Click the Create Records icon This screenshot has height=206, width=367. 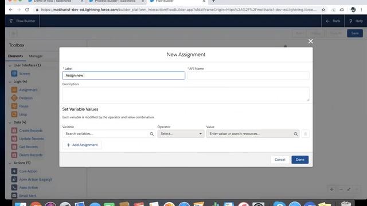14,130
